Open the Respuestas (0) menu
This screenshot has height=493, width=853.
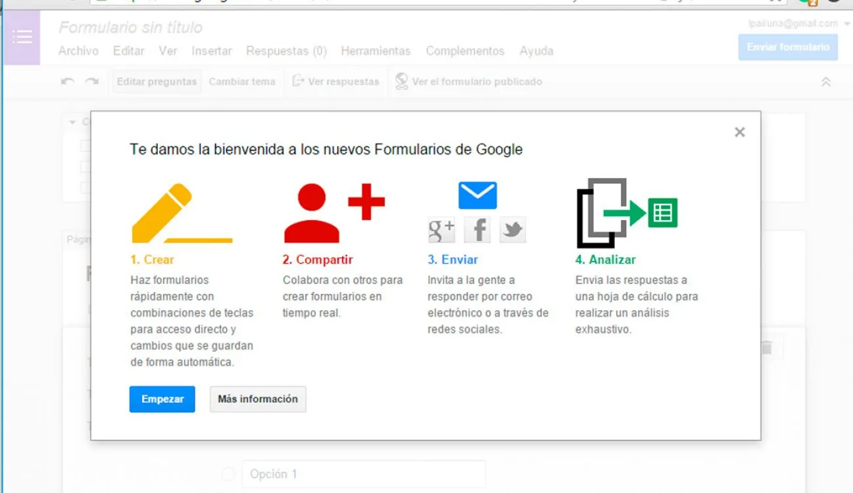[x=287, y=51]
